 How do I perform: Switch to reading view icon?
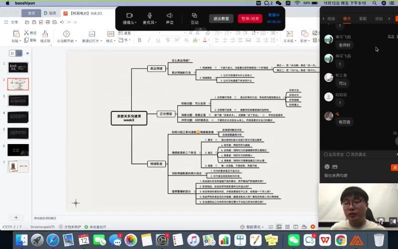tap(295, 227)
